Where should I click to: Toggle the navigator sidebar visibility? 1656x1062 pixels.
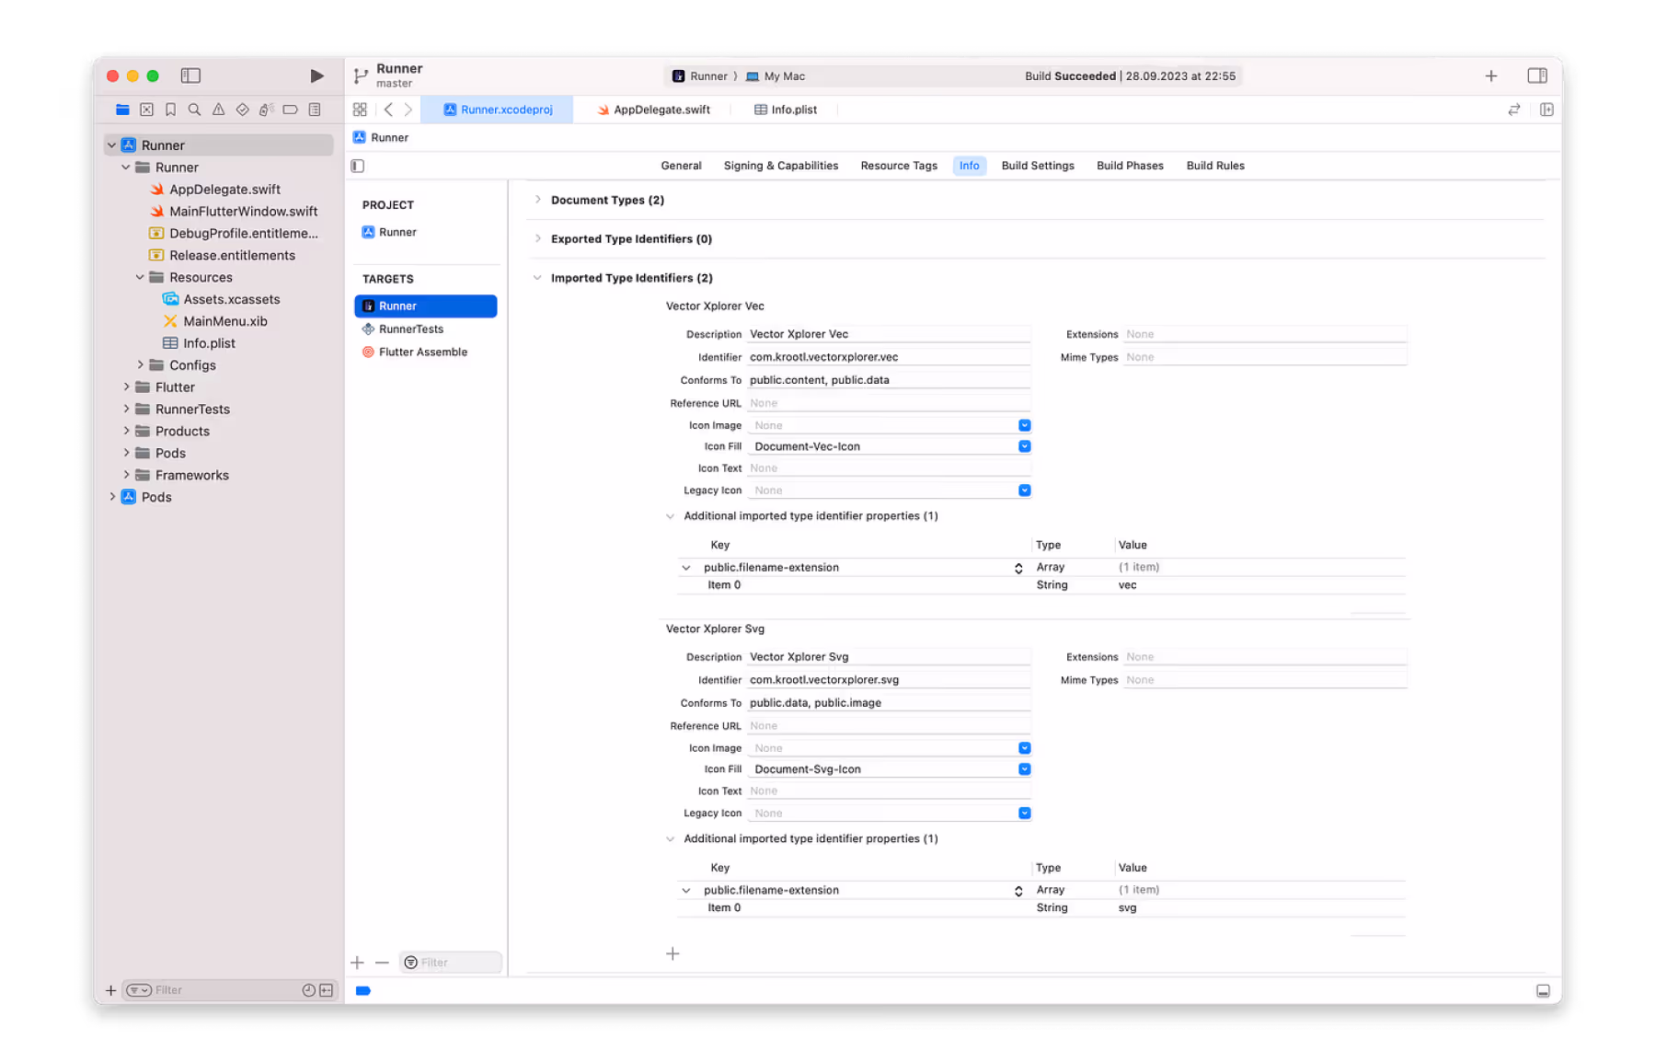point(190,75)
